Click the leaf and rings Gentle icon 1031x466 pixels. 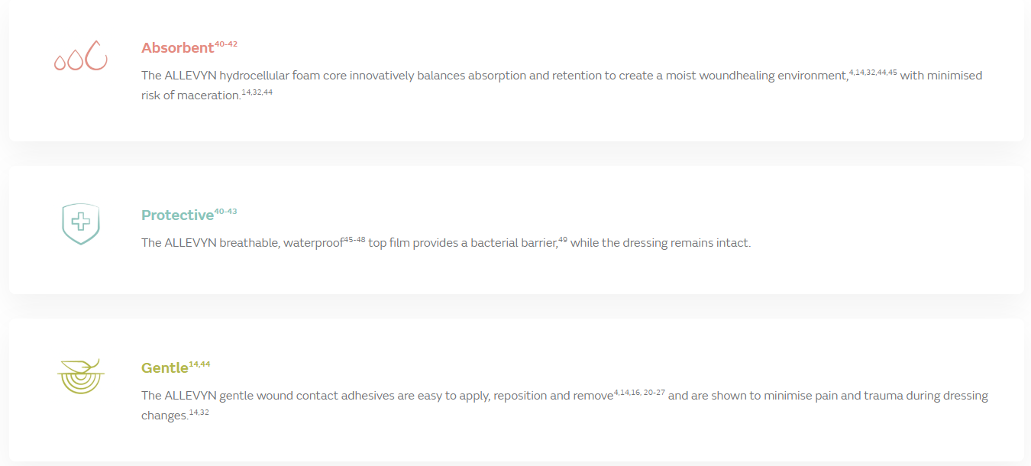pyautogui.click(x=81, y=376)
